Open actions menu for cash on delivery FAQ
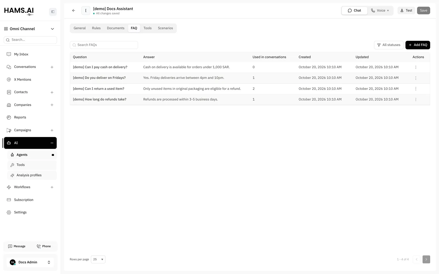This screenshot has width=439, height=274. pos(416,67)
